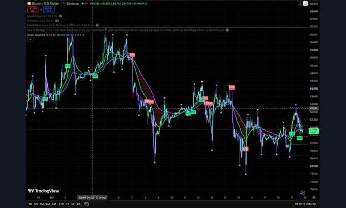Click the green BOS label near October 4
This screenshot has height=208, width=346.
[95, 76]
